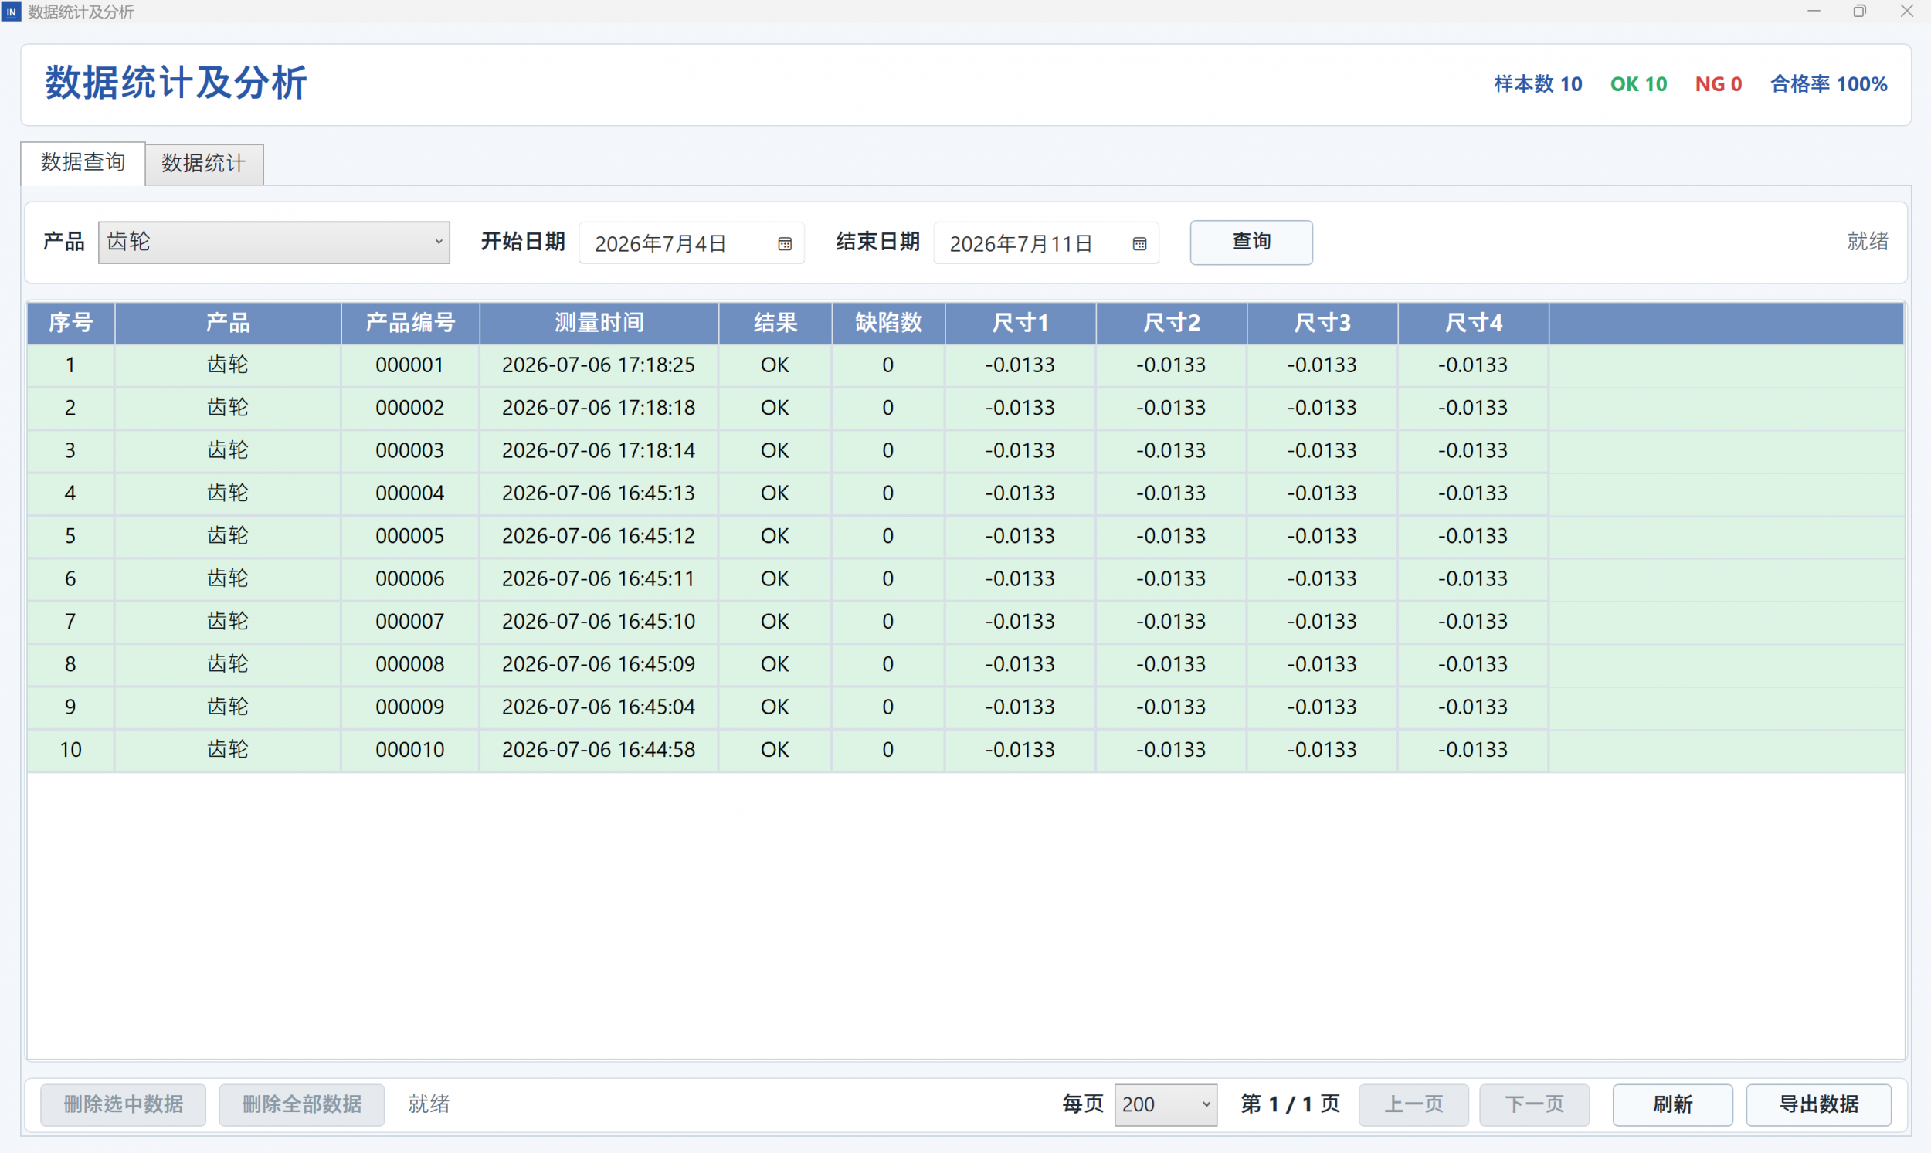Image resolution: width=1931 pixels, height=1153 pixels.
Task: Select product number 000002 cell
Action: click(x=409, y=408)
